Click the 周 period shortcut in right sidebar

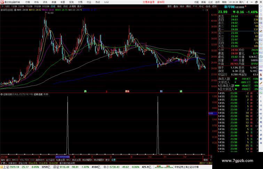pyautogui.click(x=261, y=122)
